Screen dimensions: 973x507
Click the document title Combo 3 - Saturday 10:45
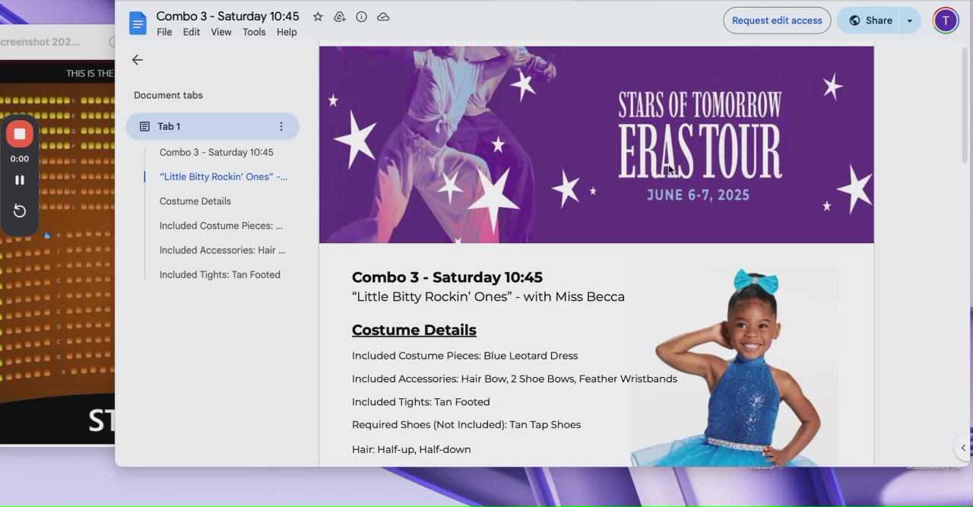227,16
